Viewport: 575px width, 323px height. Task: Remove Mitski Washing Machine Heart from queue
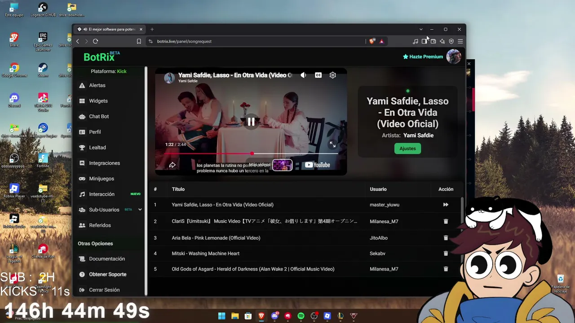tap(446, 253)
